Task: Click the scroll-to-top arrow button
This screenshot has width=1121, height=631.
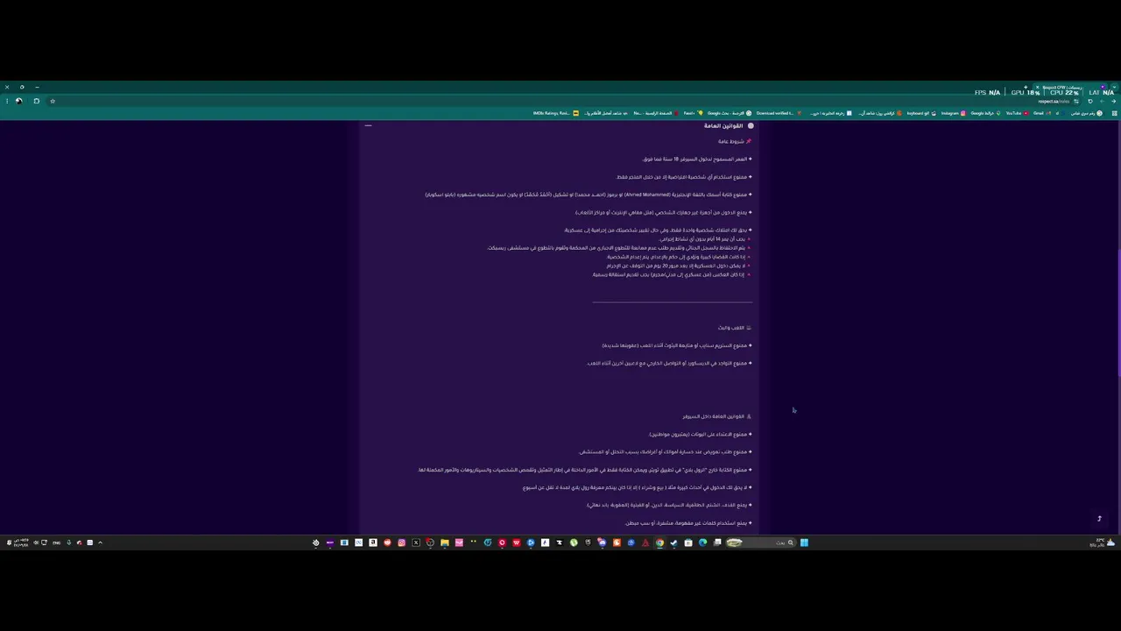Action: [x=1099, y=519]
